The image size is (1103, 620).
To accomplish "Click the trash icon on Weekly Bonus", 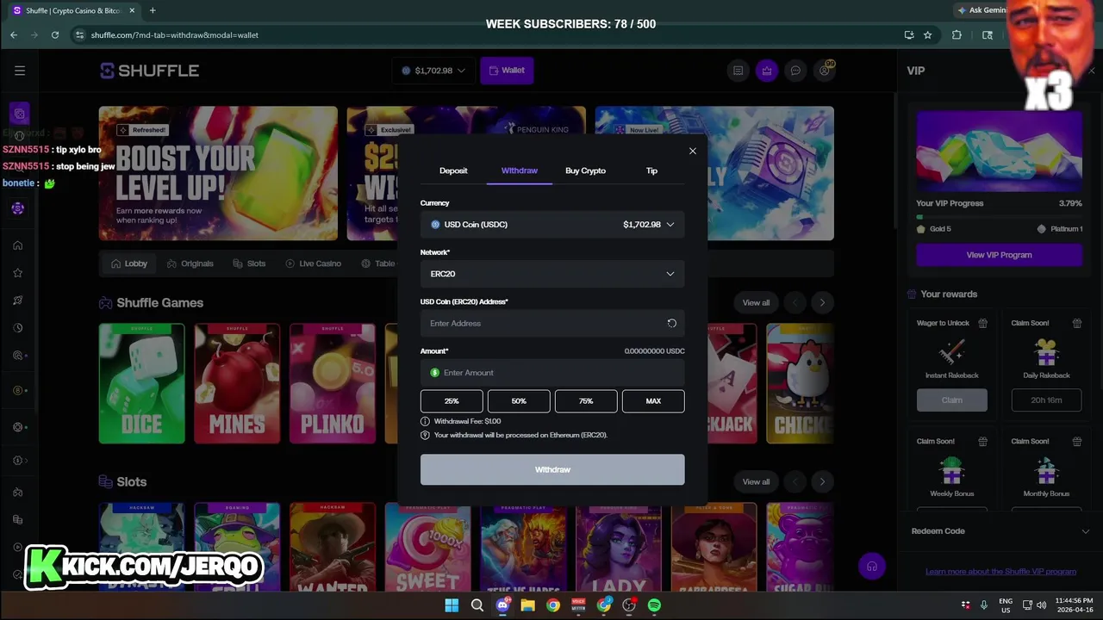I will click(x=982, y=441).
